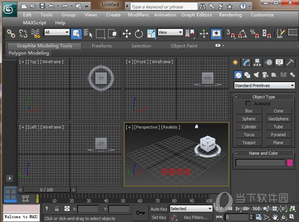Switch to the Object Paint ribbon tab
The image size is (299, 222).
pos(184,46)
